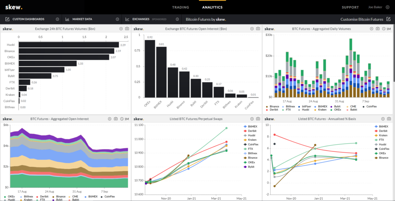
Task: Click plus icon on Aggregated Daily Volumes chart
Action: point(371,28)
